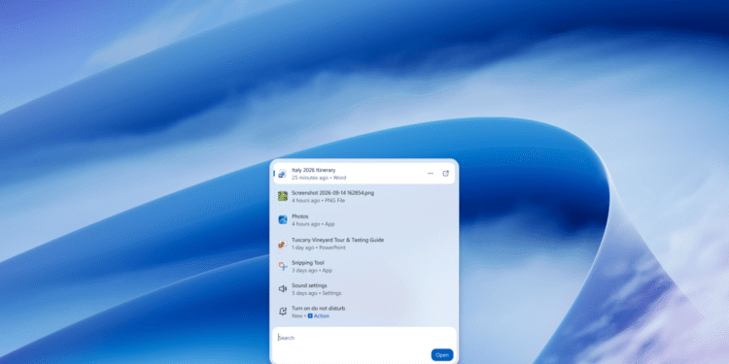Click the blue Action badge icon
Screen dimensions: 729x364
click(x=310, y=316)
